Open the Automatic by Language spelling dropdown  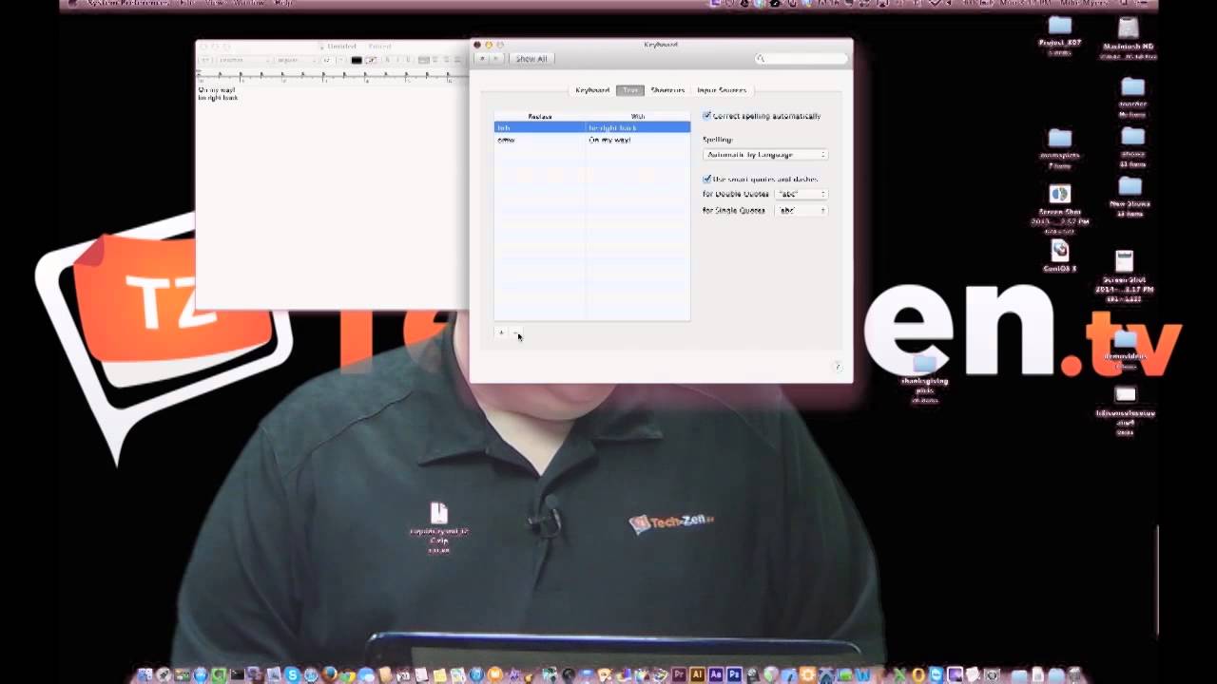(x=765, y=154)
